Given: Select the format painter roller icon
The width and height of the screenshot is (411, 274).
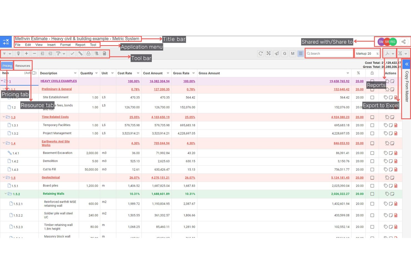Looking at the screenshot, I should pos(58,54).
